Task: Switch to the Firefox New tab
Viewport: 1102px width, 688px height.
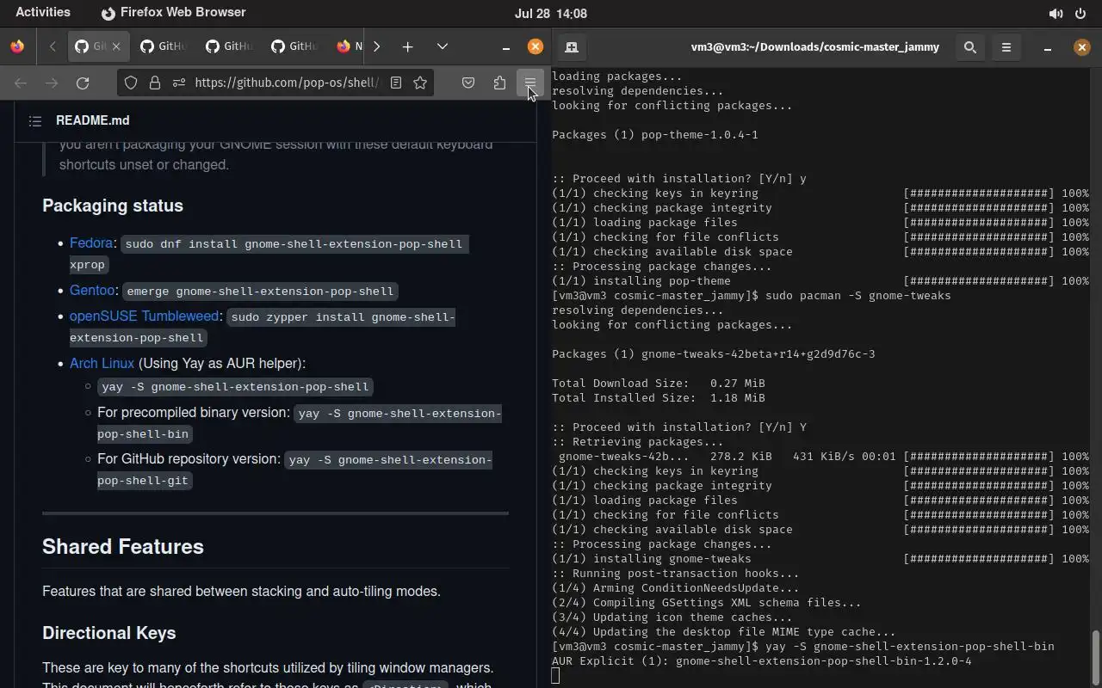Action: pos(349,46)
